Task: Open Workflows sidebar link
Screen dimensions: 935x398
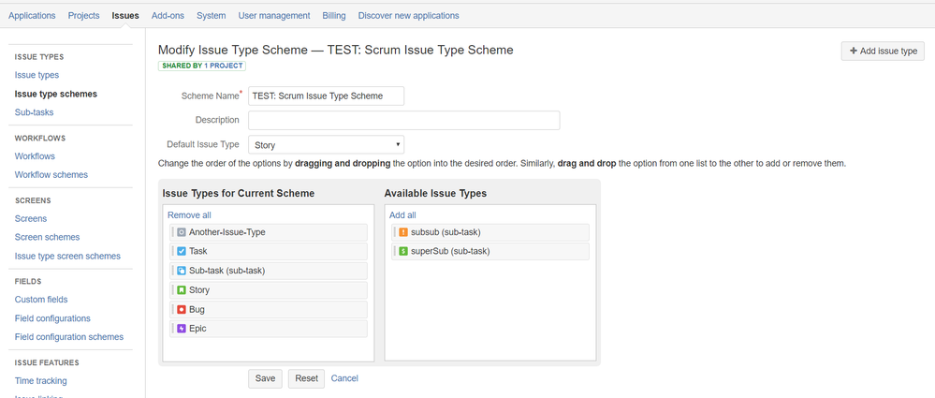Action: (35, 156)
